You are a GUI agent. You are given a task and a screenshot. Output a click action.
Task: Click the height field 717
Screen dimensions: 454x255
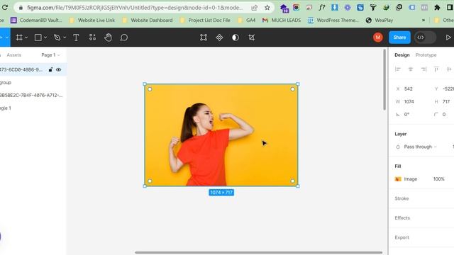point(446,101)
